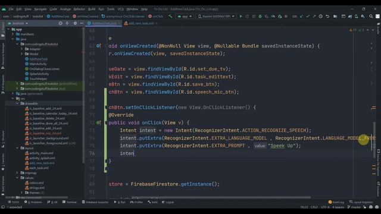Click the Git rollback icon

click(327, 16)
